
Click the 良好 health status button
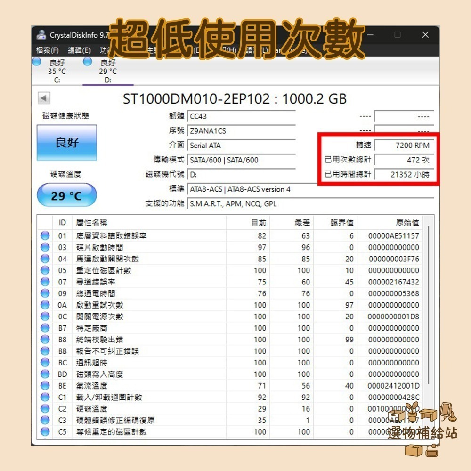click(67, 143)
